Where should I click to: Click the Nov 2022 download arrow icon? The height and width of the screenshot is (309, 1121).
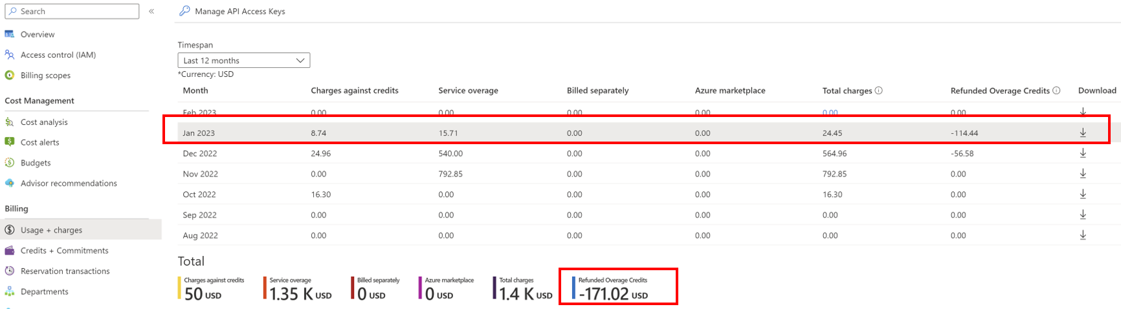1083,174
